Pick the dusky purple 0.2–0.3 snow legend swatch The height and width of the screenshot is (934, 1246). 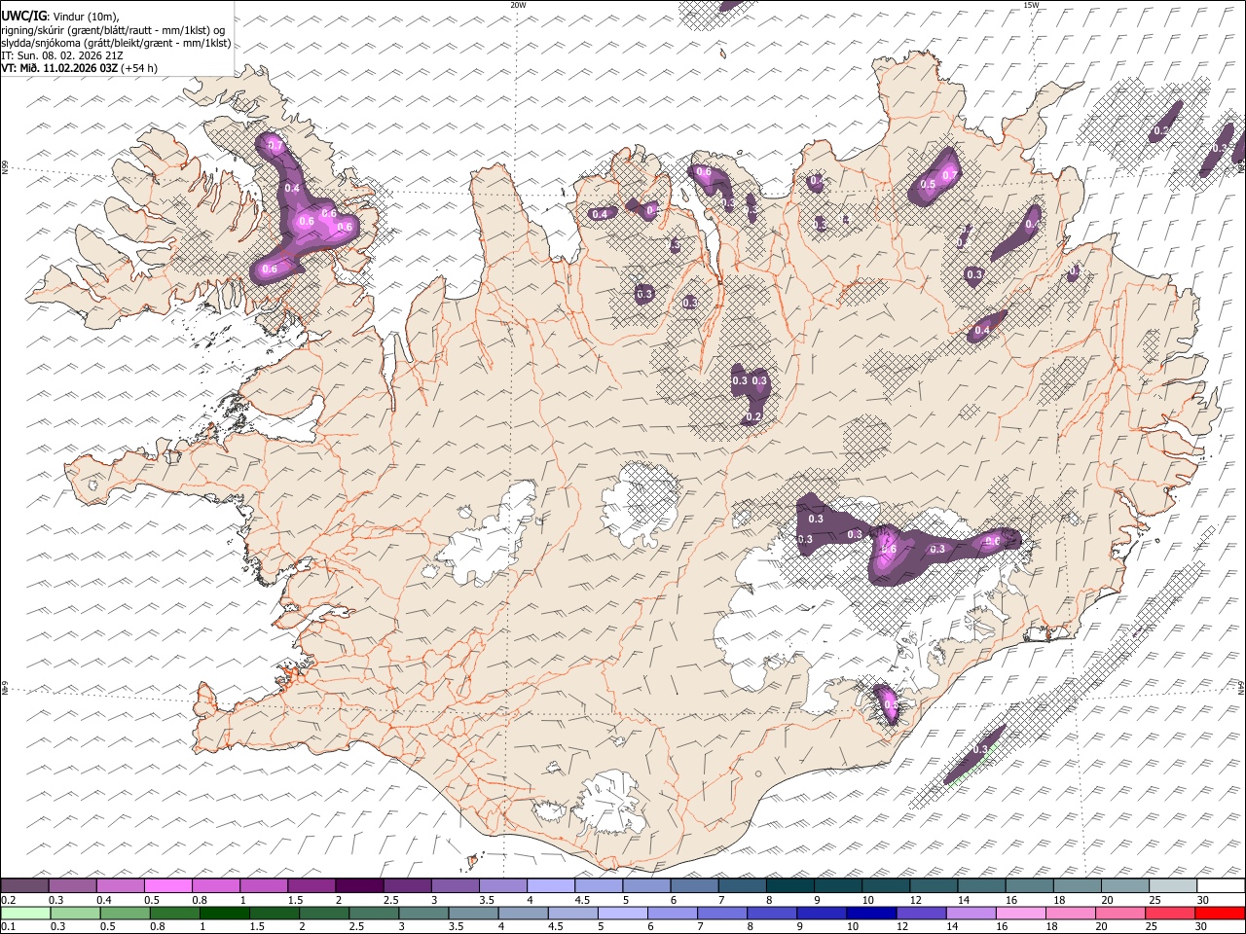tap(24, 885)
